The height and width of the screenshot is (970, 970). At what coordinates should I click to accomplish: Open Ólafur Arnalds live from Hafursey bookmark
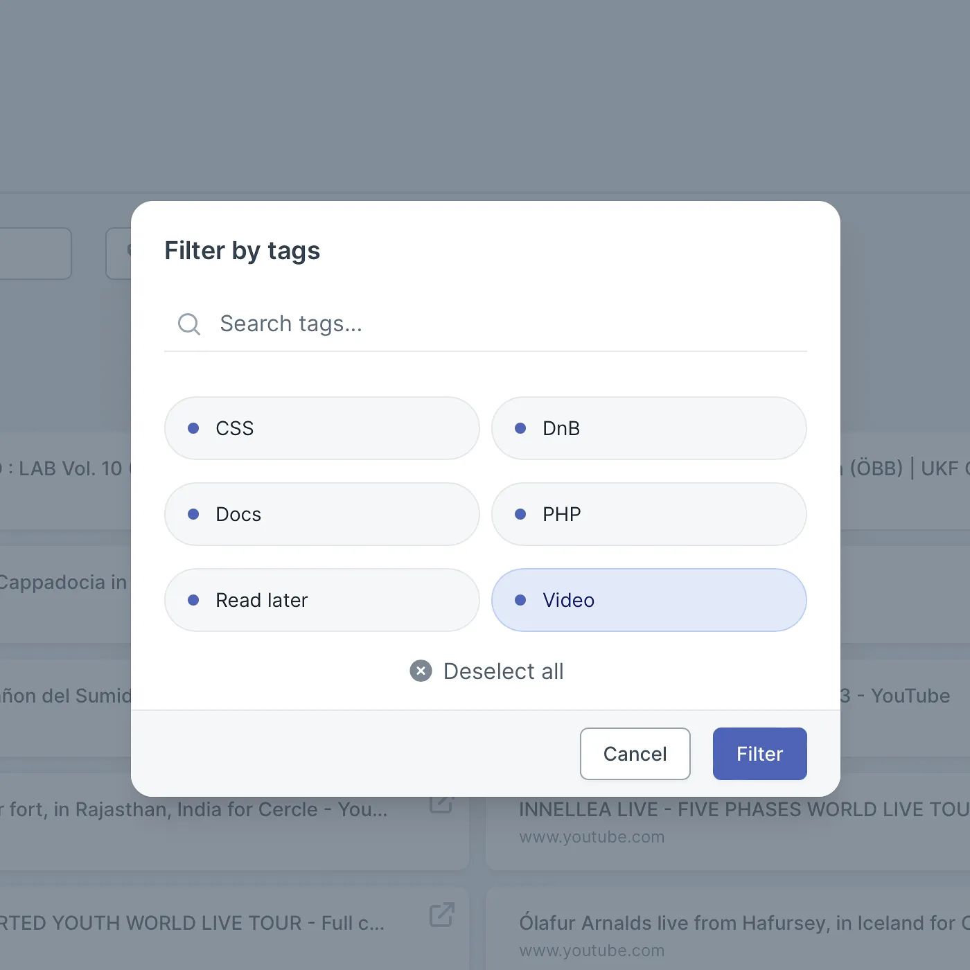click(744, 923)
